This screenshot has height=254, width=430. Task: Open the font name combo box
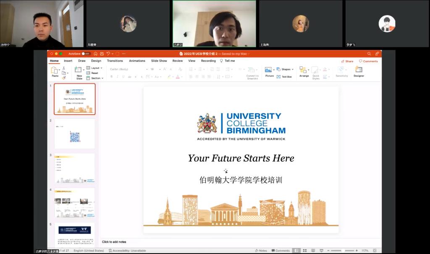coord(129,69)
